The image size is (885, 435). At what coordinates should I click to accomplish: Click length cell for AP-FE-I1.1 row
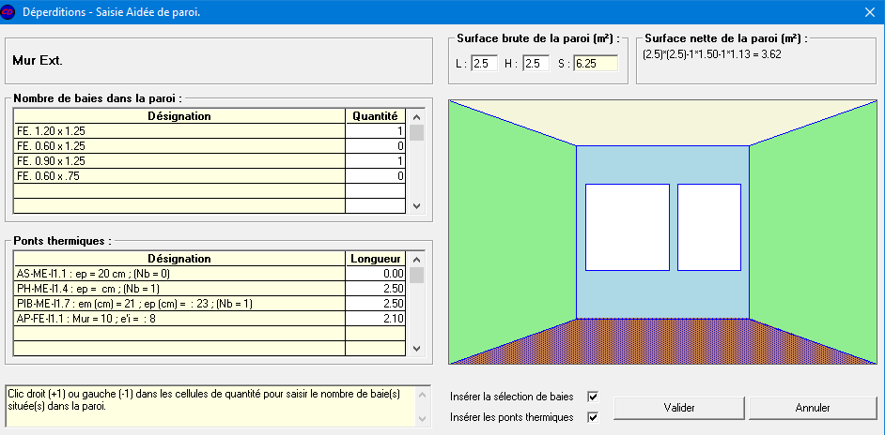pyautogui.click(x=376, y=319)
